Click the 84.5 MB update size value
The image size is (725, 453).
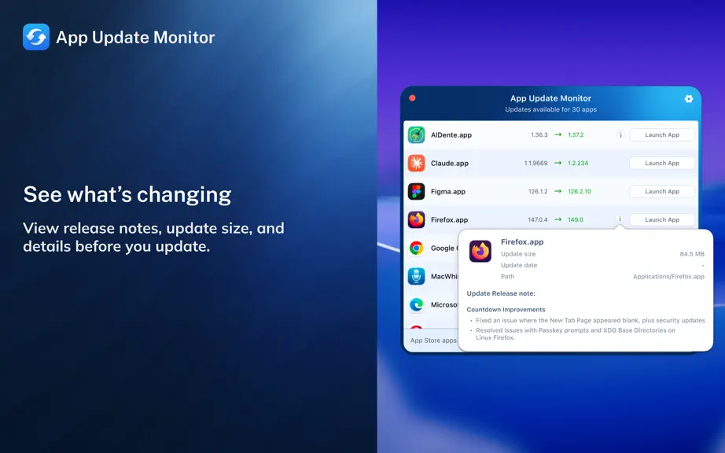[x=692, y=254]
